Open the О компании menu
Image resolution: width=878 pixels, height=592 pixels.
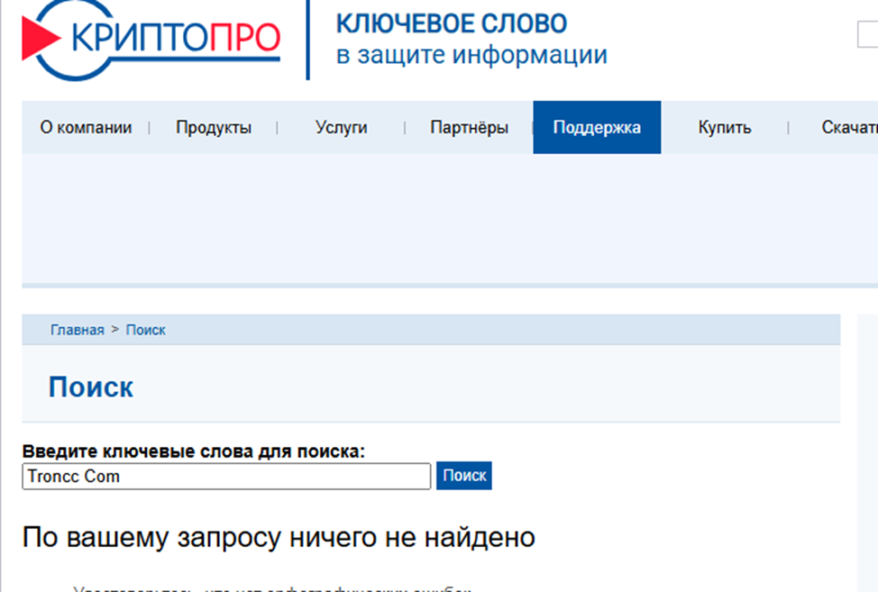pos(86,128)
